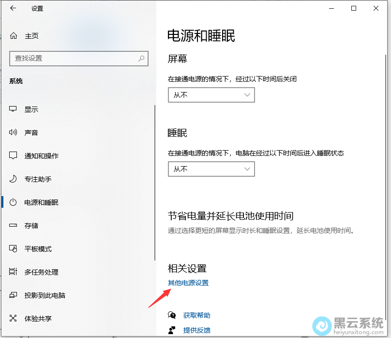The height and width of the screenshot is (338, 391).
Task: Click the Give feedback (提供反馈) person icon
Action: [x=172, y=330]
